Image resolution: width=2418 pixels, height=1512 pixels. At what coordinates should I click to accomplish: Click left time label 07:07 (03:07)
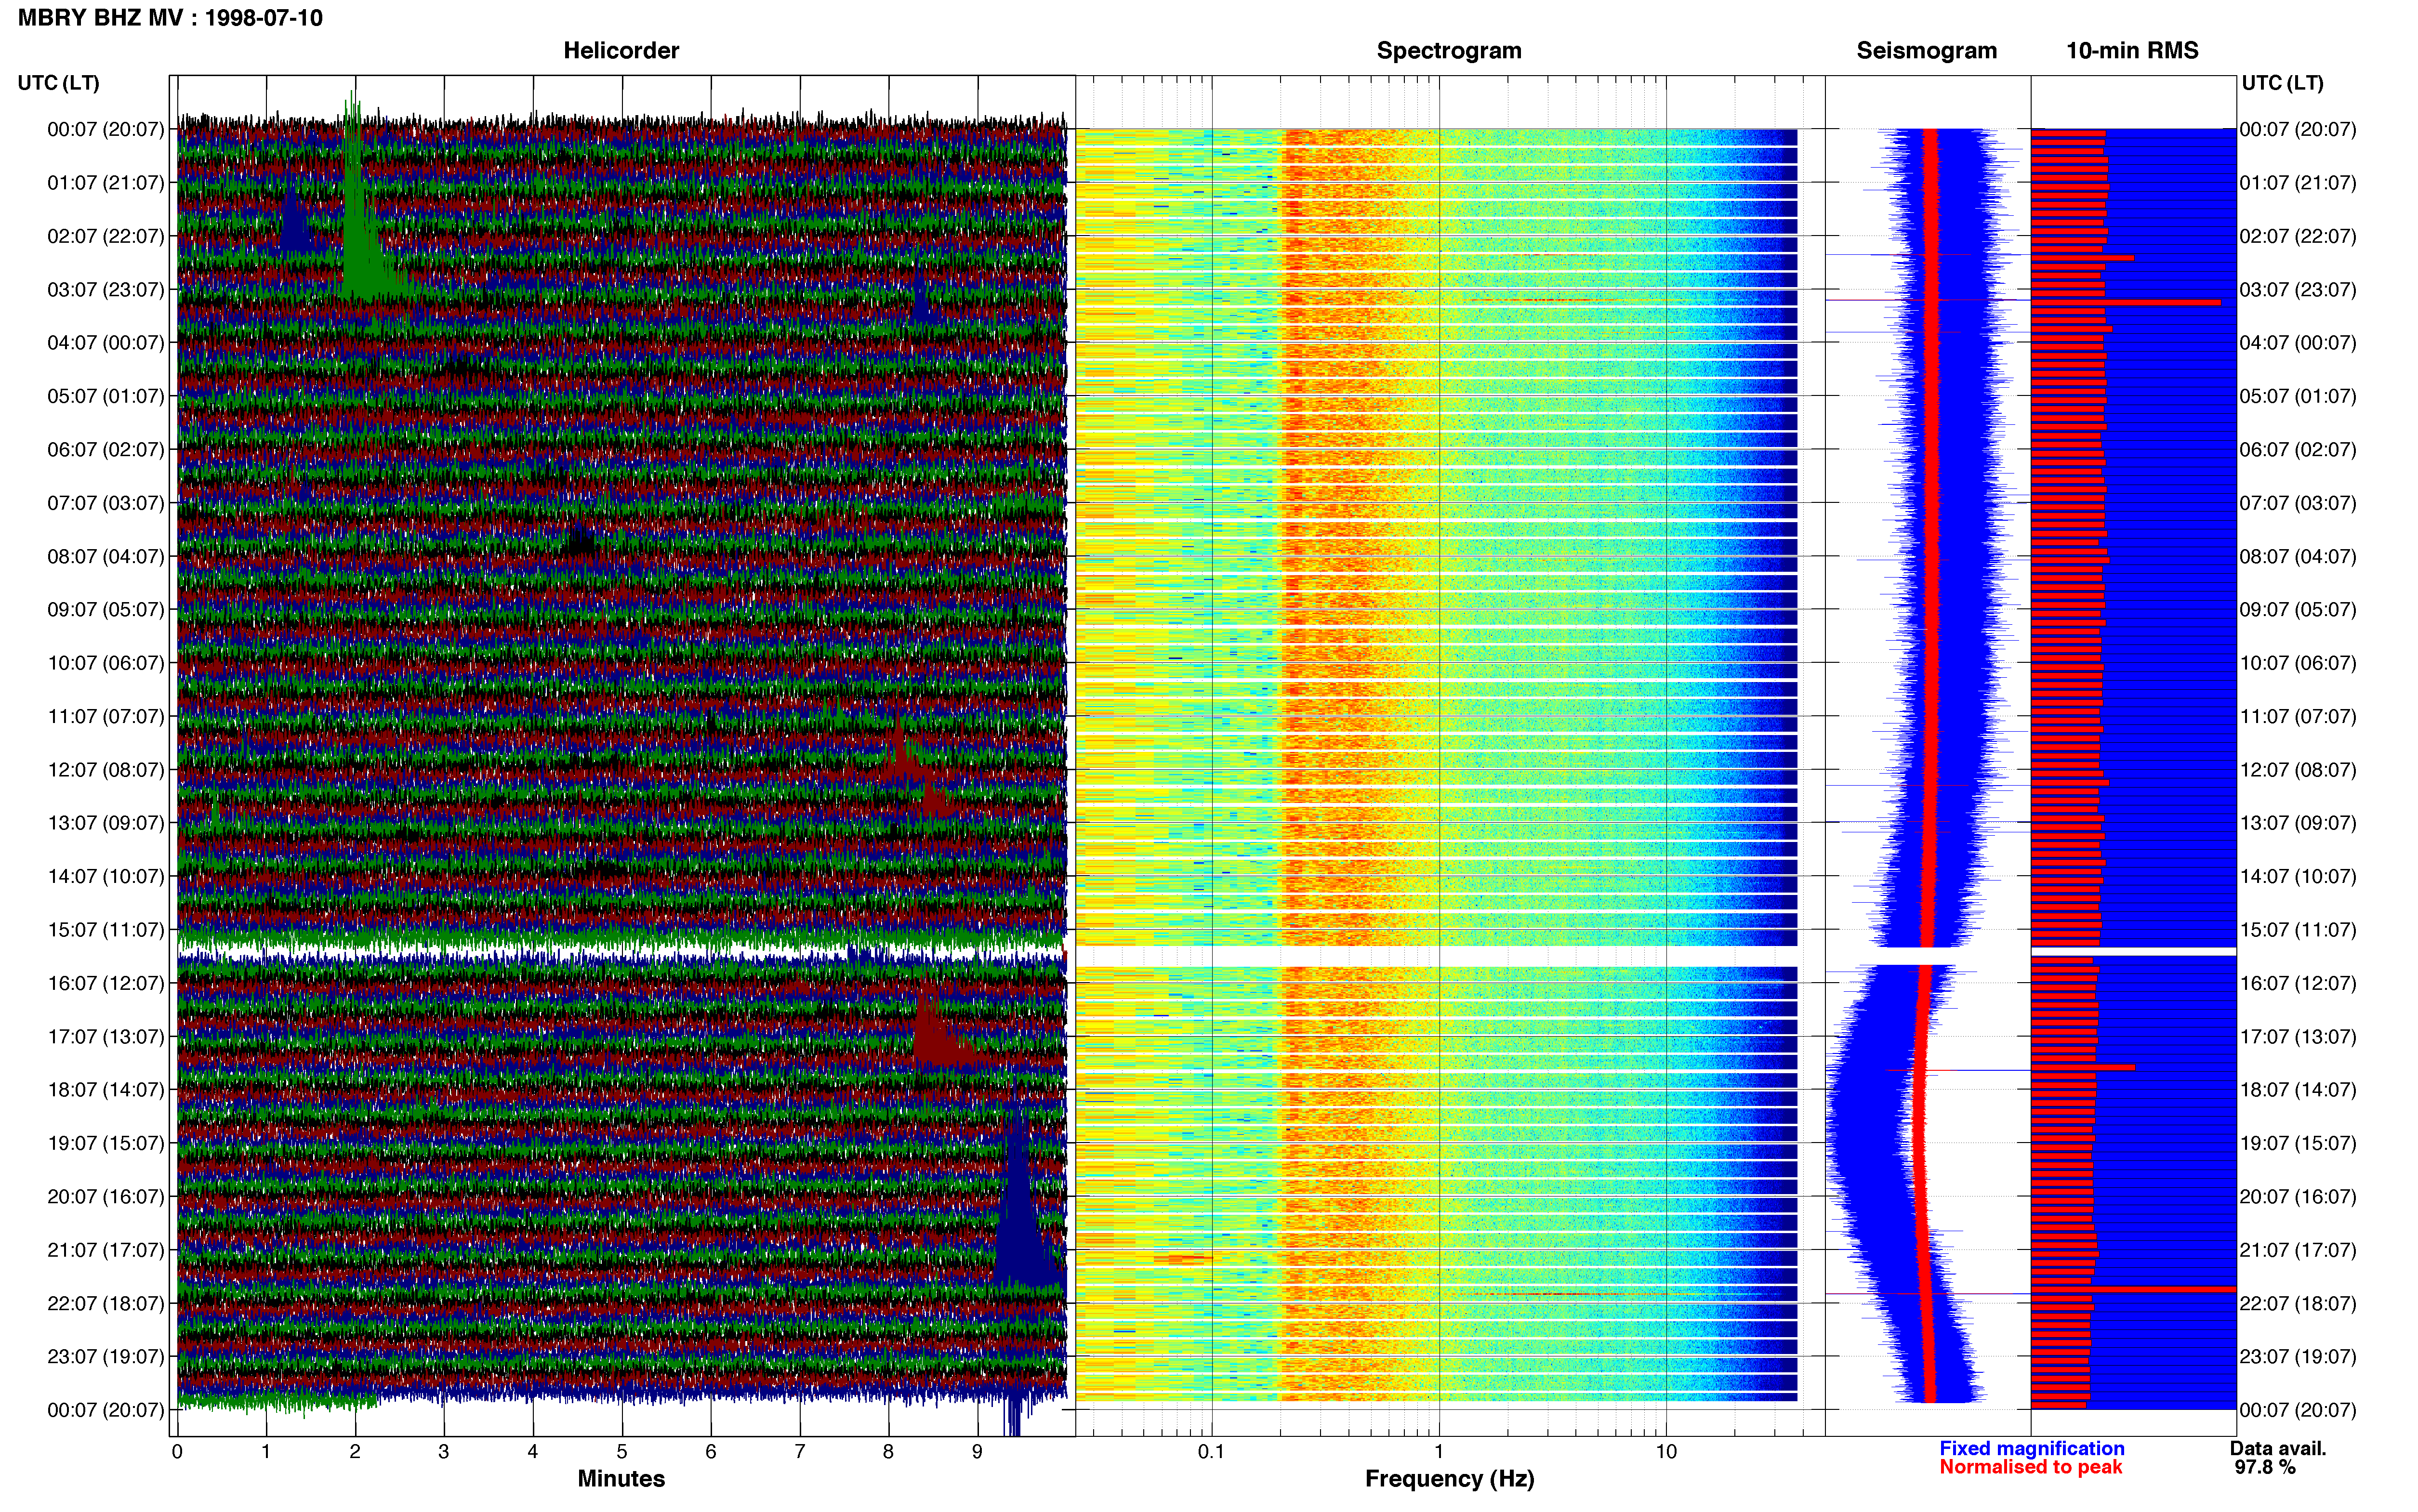(106, 503)
